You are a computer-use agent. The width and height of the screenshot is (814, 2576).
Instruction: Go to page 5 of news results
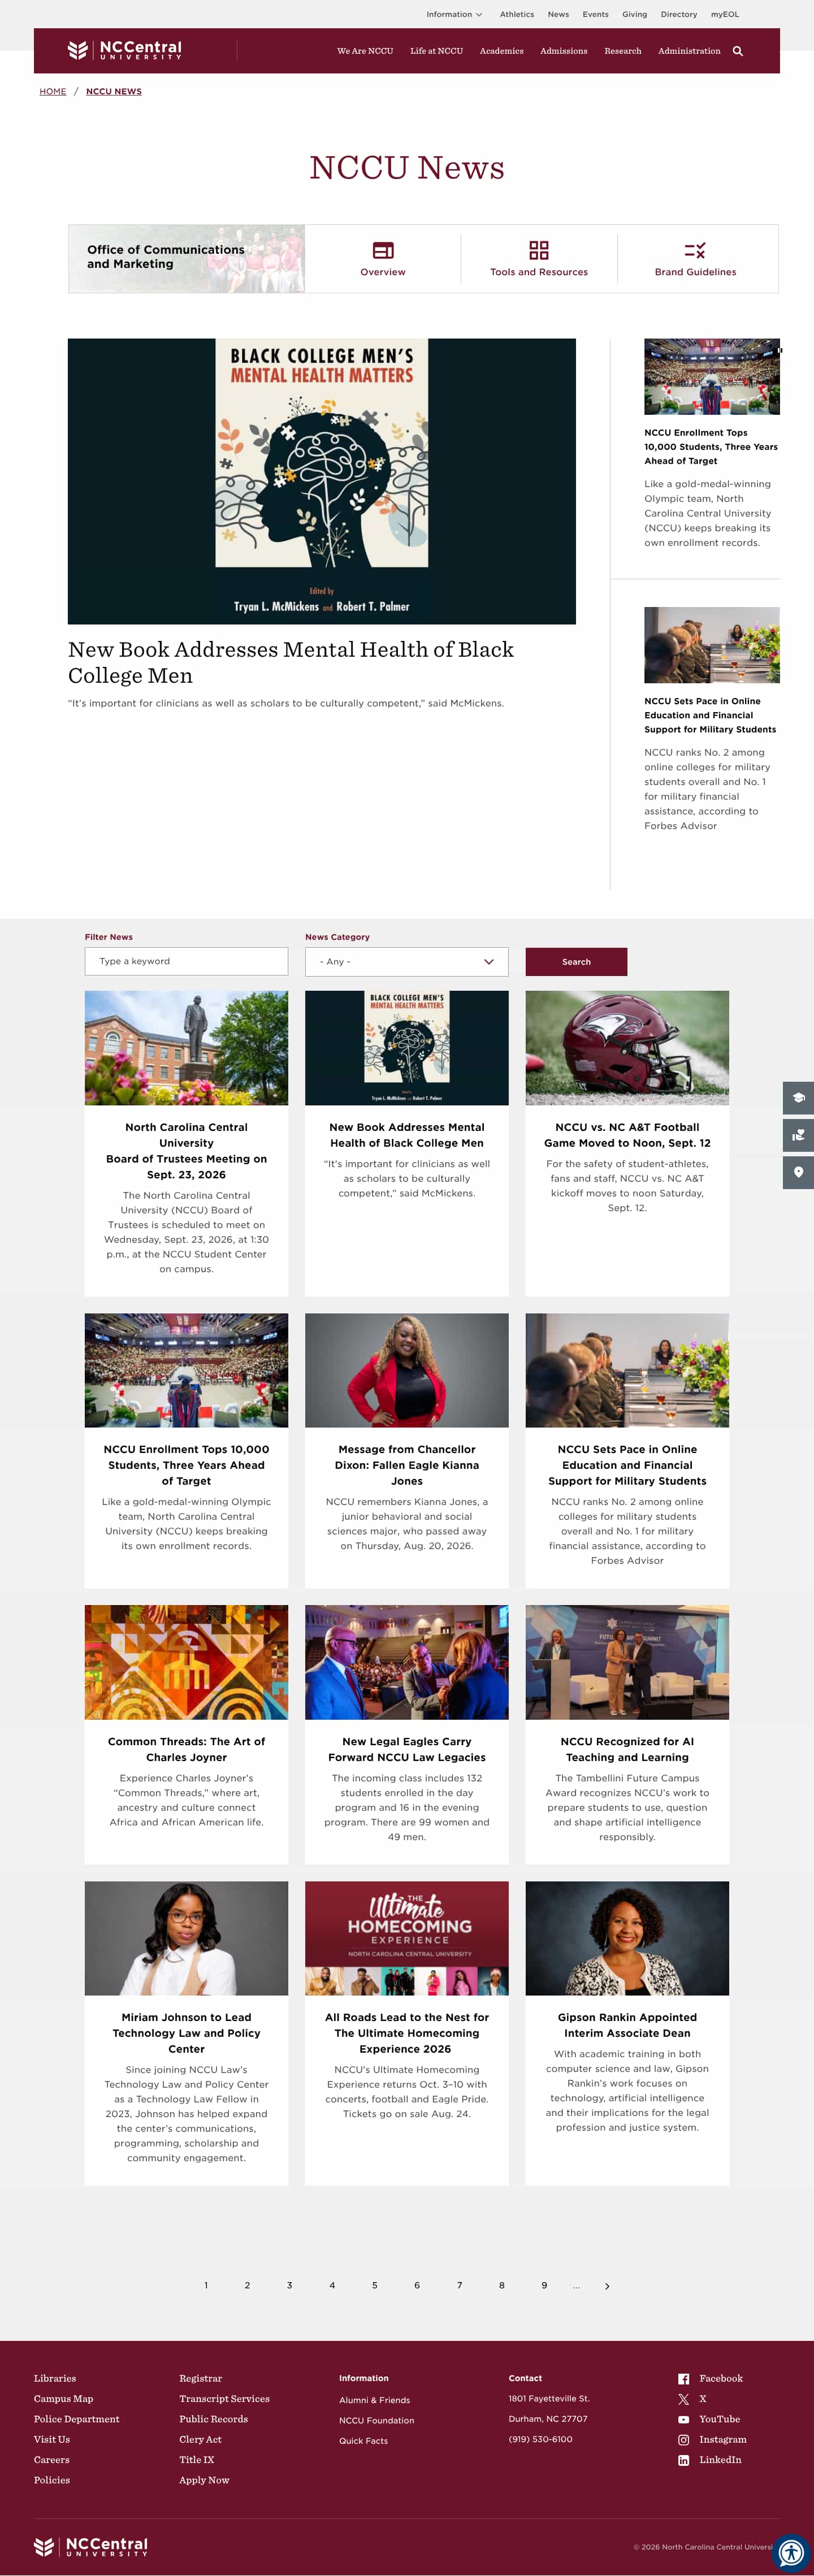click(x=375, y=2286)
